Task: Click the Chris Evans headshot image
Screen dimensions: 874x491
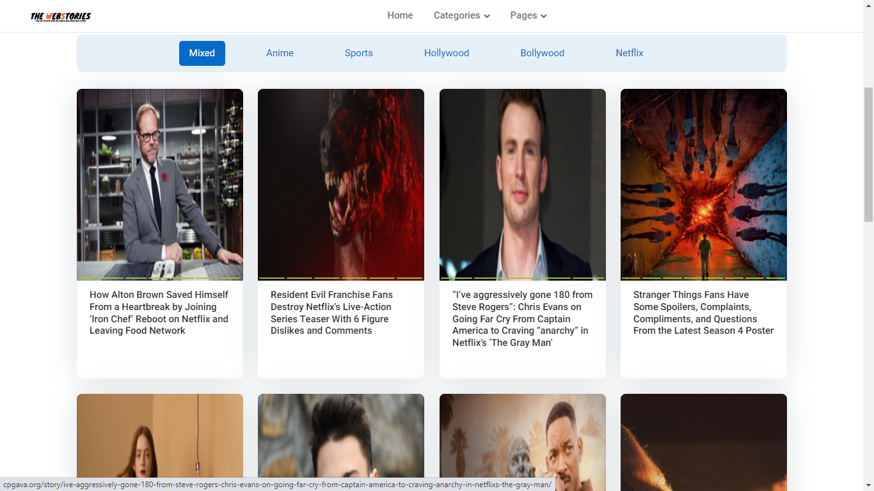Action: pos(522,184)
